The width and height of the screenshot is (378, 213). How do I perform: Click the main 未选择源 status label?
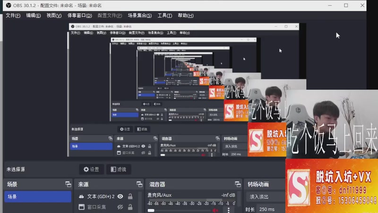(16, 169)
